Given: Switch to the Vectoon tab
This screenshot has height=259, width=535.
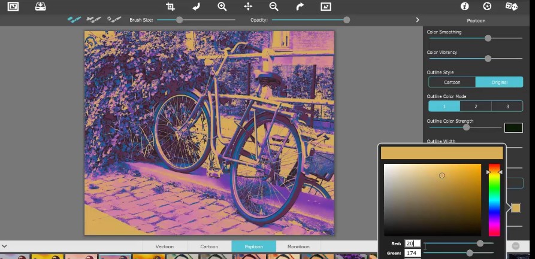Looking at the screenshot, I should 165,246.
